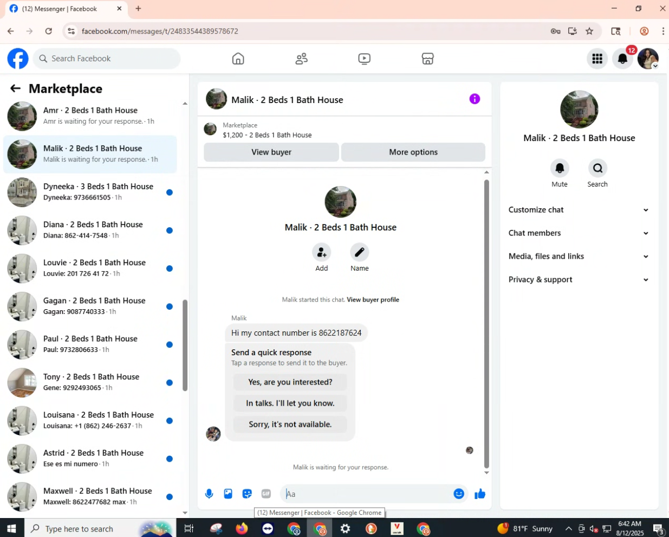Open notifications bell with 12 badge

pyautogui.click(x=623, y=59)
